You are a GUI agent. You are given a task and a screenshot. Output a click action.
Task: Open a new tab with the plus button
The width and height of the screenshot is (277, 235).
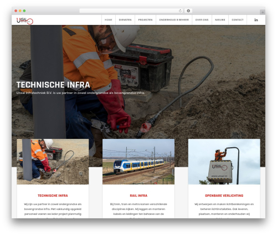click(263, 12)
